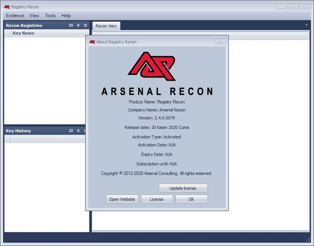The height and width of the screenshot is (246, 314).
Task: Click the Arsenal Recon logo in the dialog
Action: tap(151, 67)
